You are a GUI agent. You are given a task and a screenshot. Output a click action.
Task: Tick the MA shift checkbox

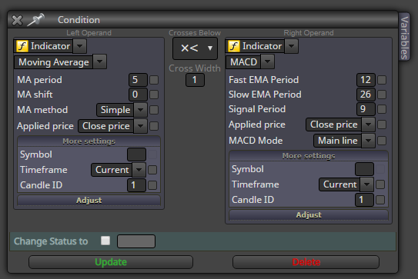[x=154, y=95]
